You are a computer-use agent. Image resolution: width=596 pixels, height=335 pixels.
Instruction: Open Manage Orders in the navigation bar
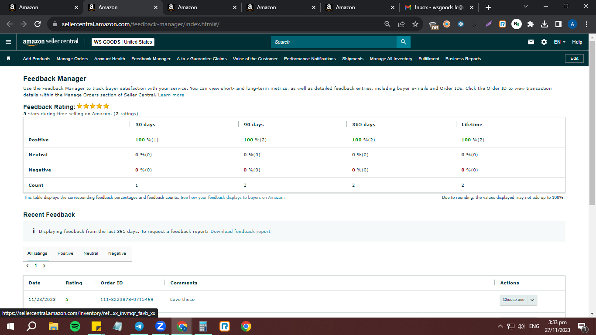tap(72, 58)
